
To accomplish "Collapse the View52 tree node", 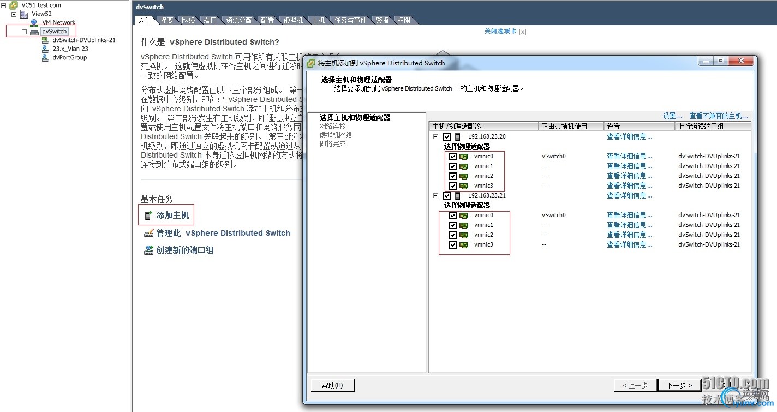I will tap(14, 14).
